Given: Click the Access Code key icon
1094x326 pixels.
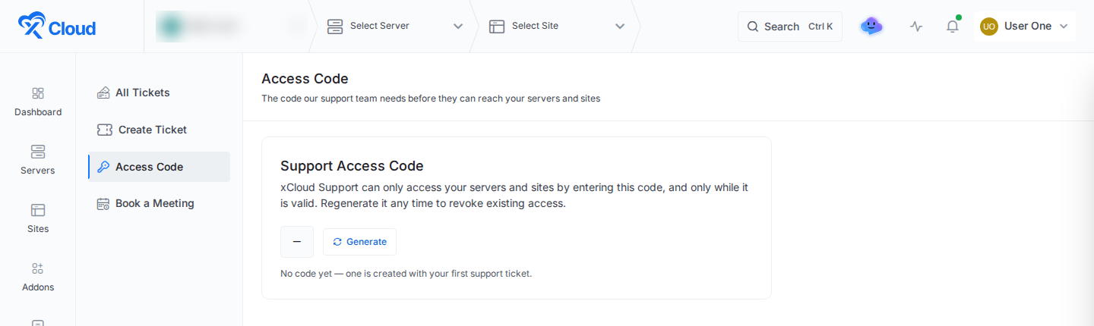Looking at the screenshot, I should 103,167.
